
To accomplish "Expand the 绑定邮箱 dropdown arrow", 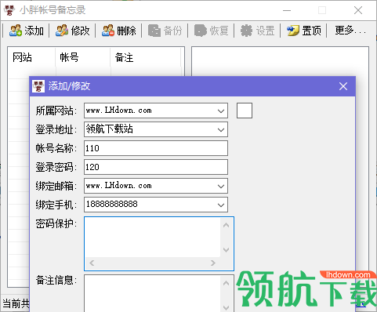I will [x=221, y=186].
